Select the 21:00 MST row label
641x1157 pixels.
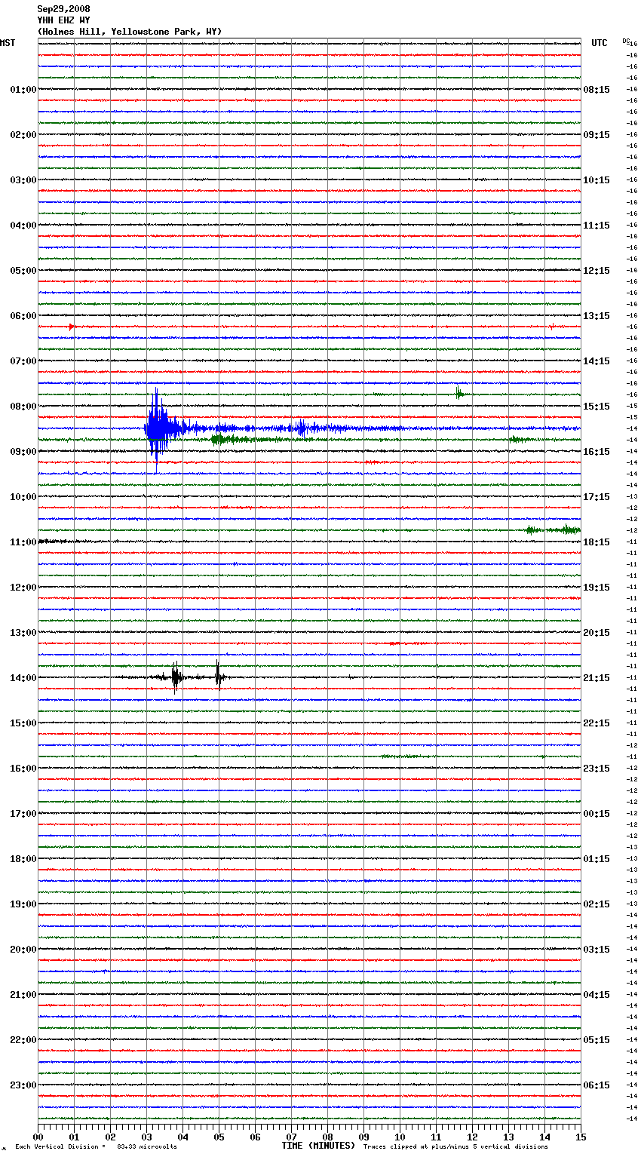pos(23,995)
